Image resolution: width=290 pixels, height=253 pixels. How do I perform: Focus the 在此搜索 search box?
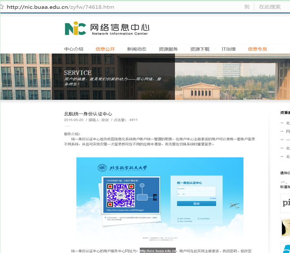click(x=272, y=7)
